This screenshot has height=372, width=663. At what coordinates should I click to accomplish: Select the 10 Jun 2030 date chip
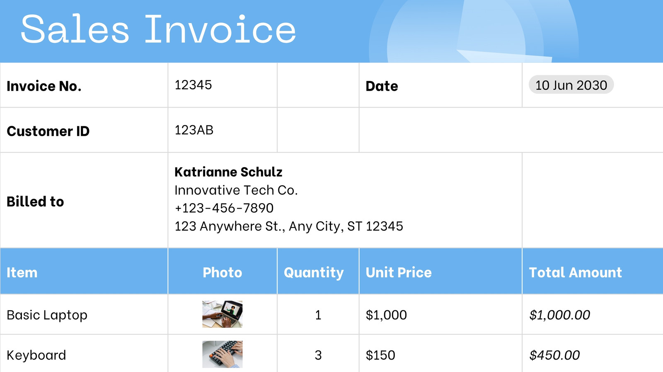coord(571,85)
